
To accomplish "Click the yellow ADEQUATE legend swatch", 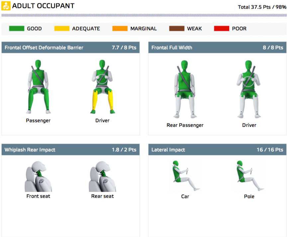I will 62,29.
